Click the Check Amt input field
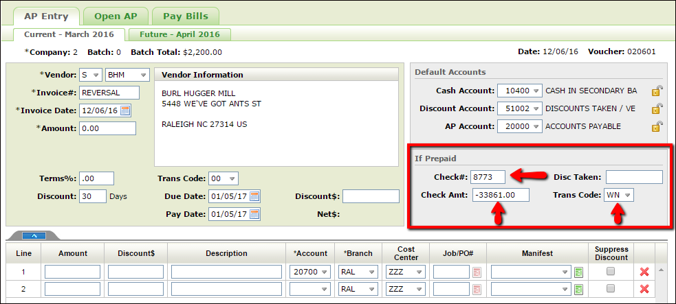Viewport: 676px width, 304px height. [500, 196]
